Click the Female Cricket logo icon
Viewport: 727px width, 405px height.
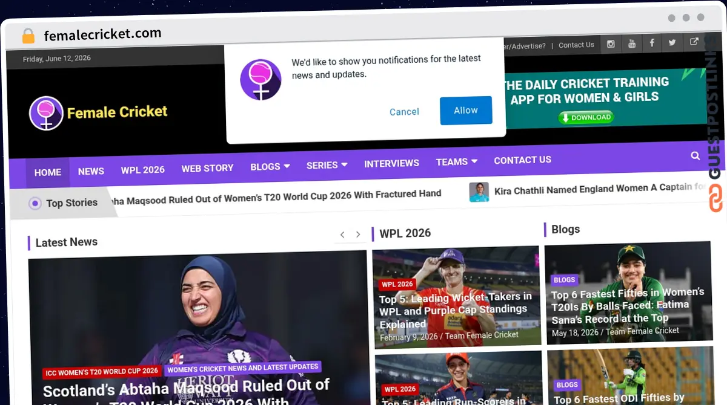pos(46,113)
